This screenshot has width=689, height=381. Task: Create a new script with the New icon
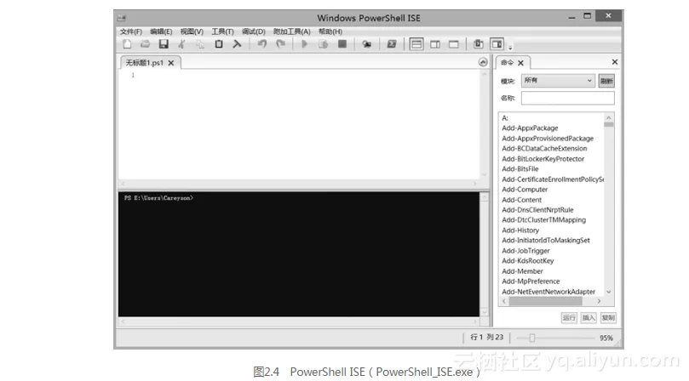tap(127, 44)
